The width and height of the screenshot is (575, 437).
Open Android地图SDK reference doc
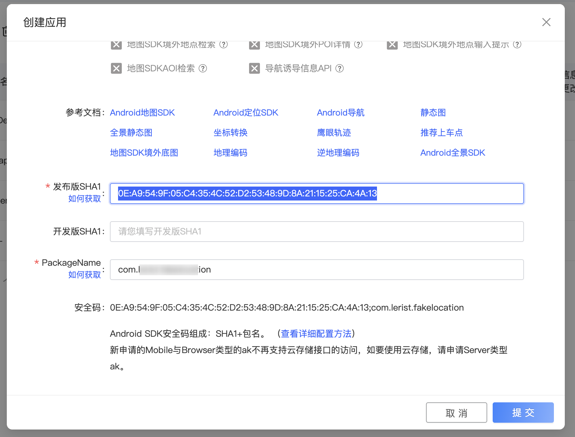click(142, 112)
